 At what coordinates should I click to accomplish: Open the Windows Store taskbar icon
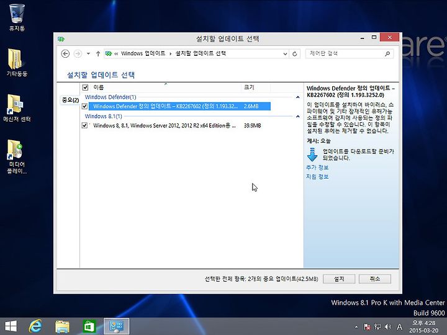[x=89, y=326]
